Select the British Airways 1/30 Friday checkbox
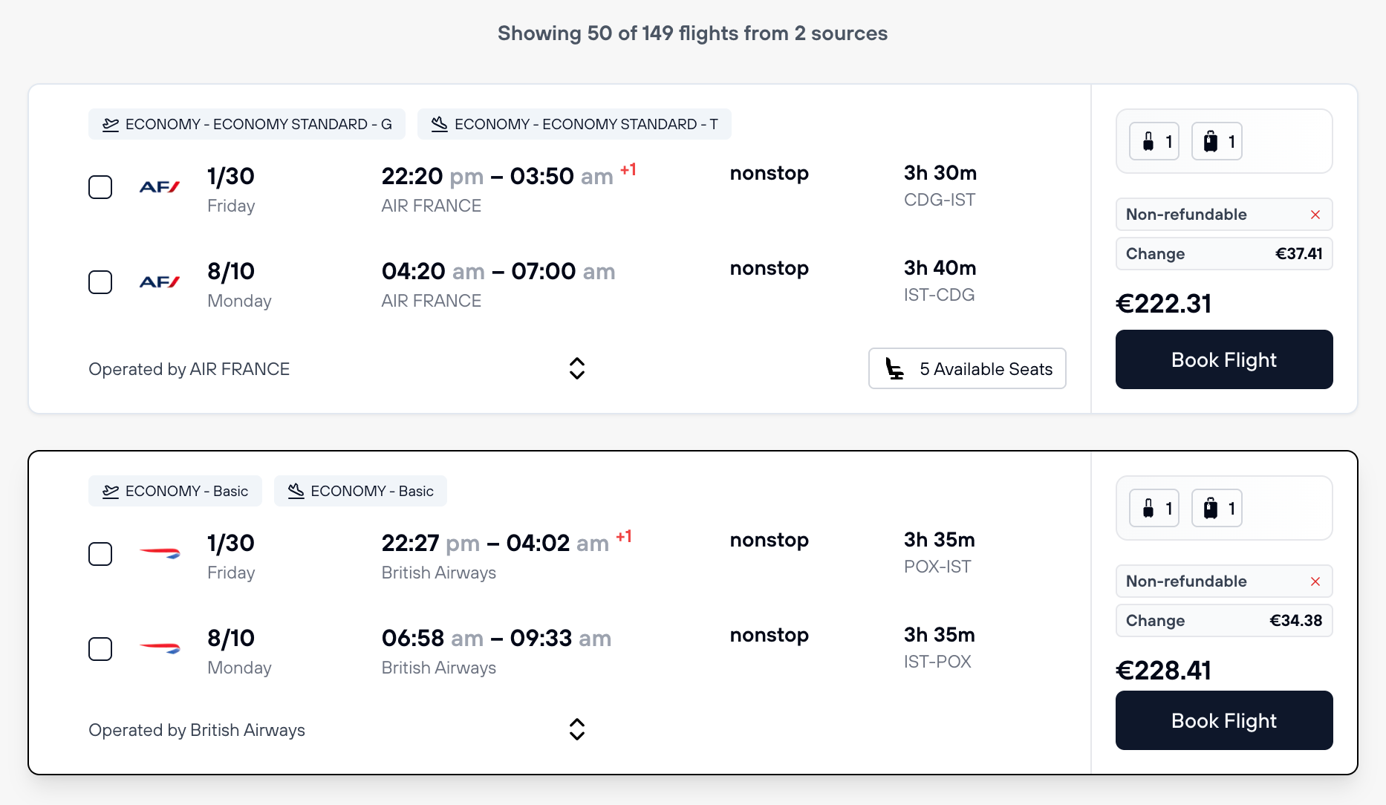1386x805 pixels. [x=100, y=554]
